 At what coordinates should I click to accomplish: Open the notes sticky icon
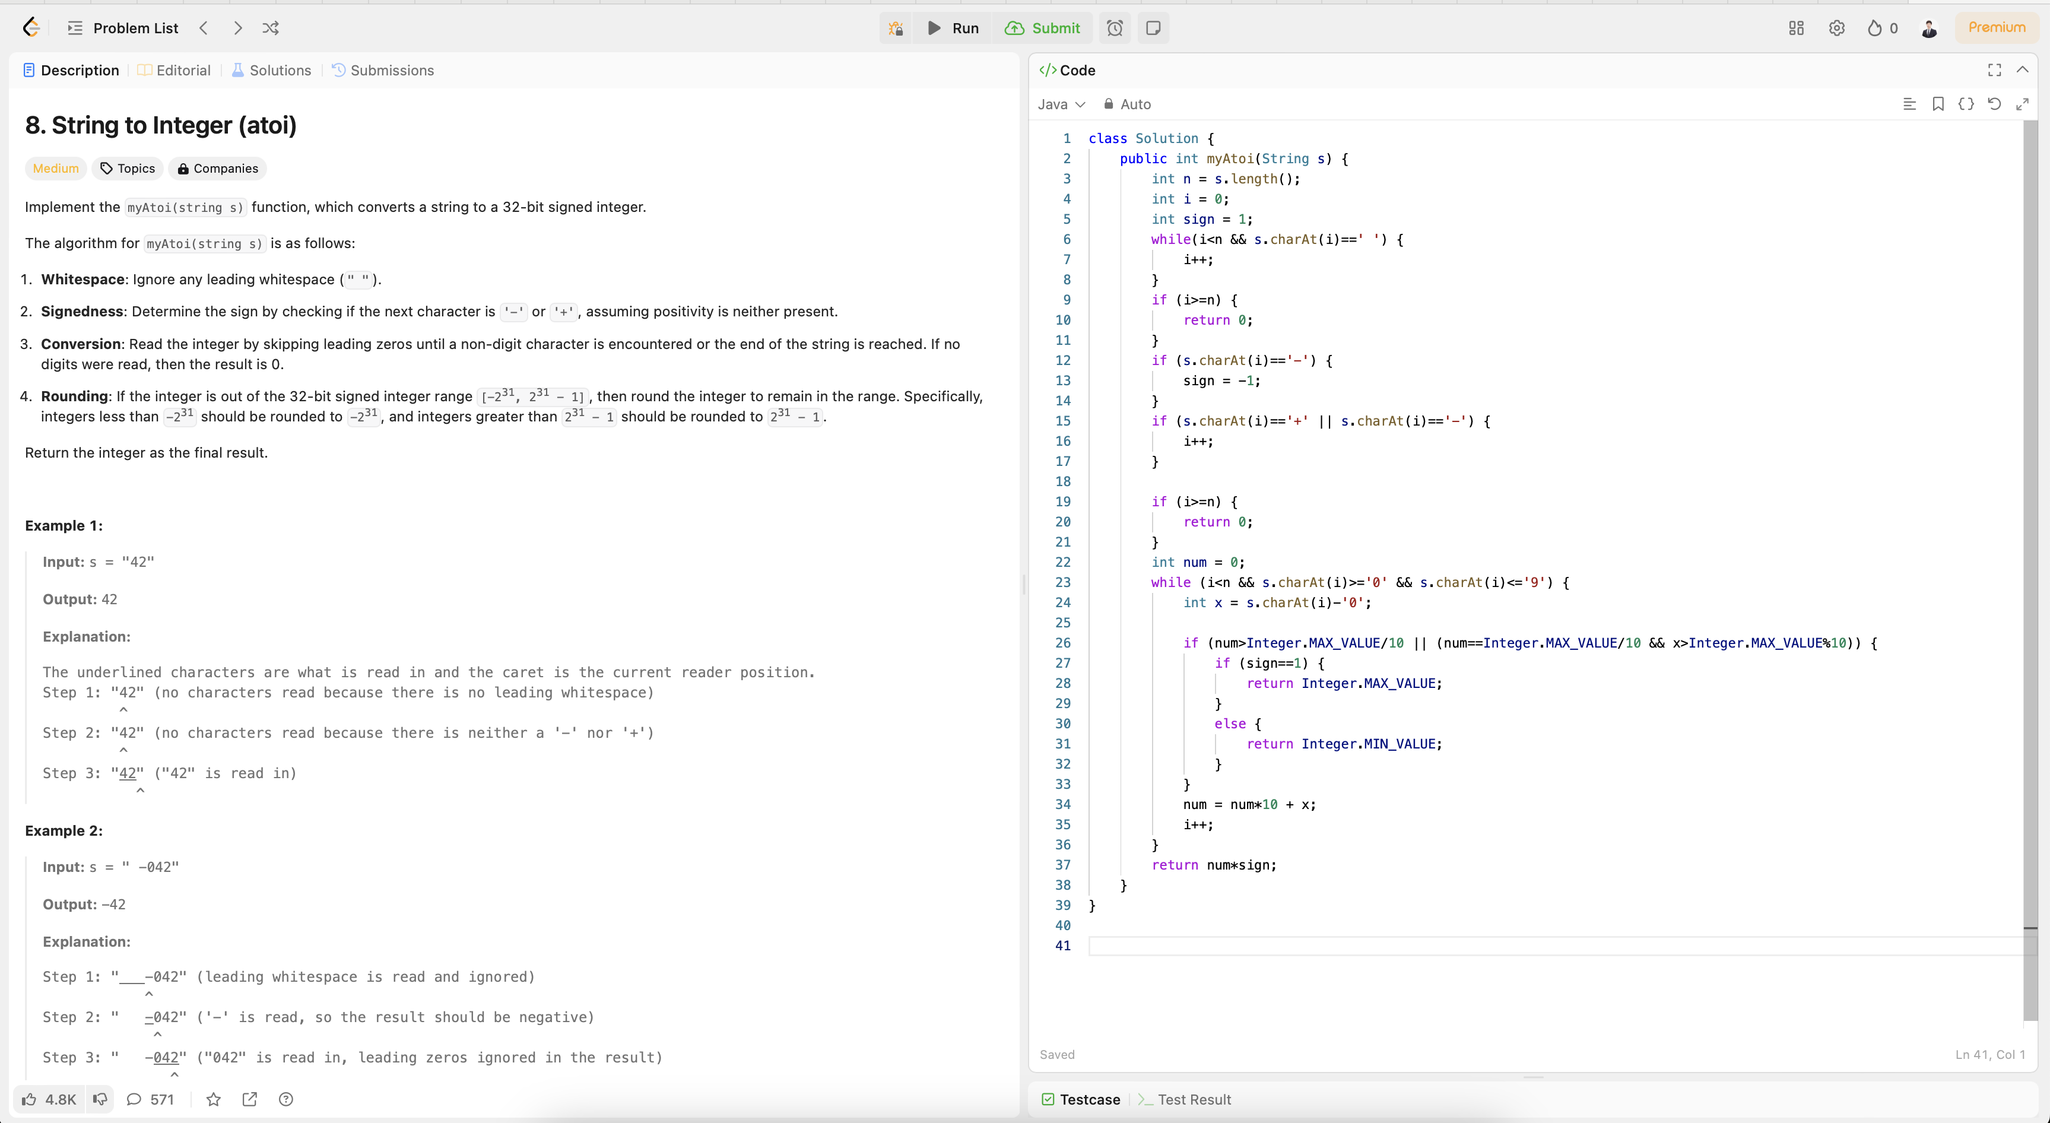tap(1153, 28)
